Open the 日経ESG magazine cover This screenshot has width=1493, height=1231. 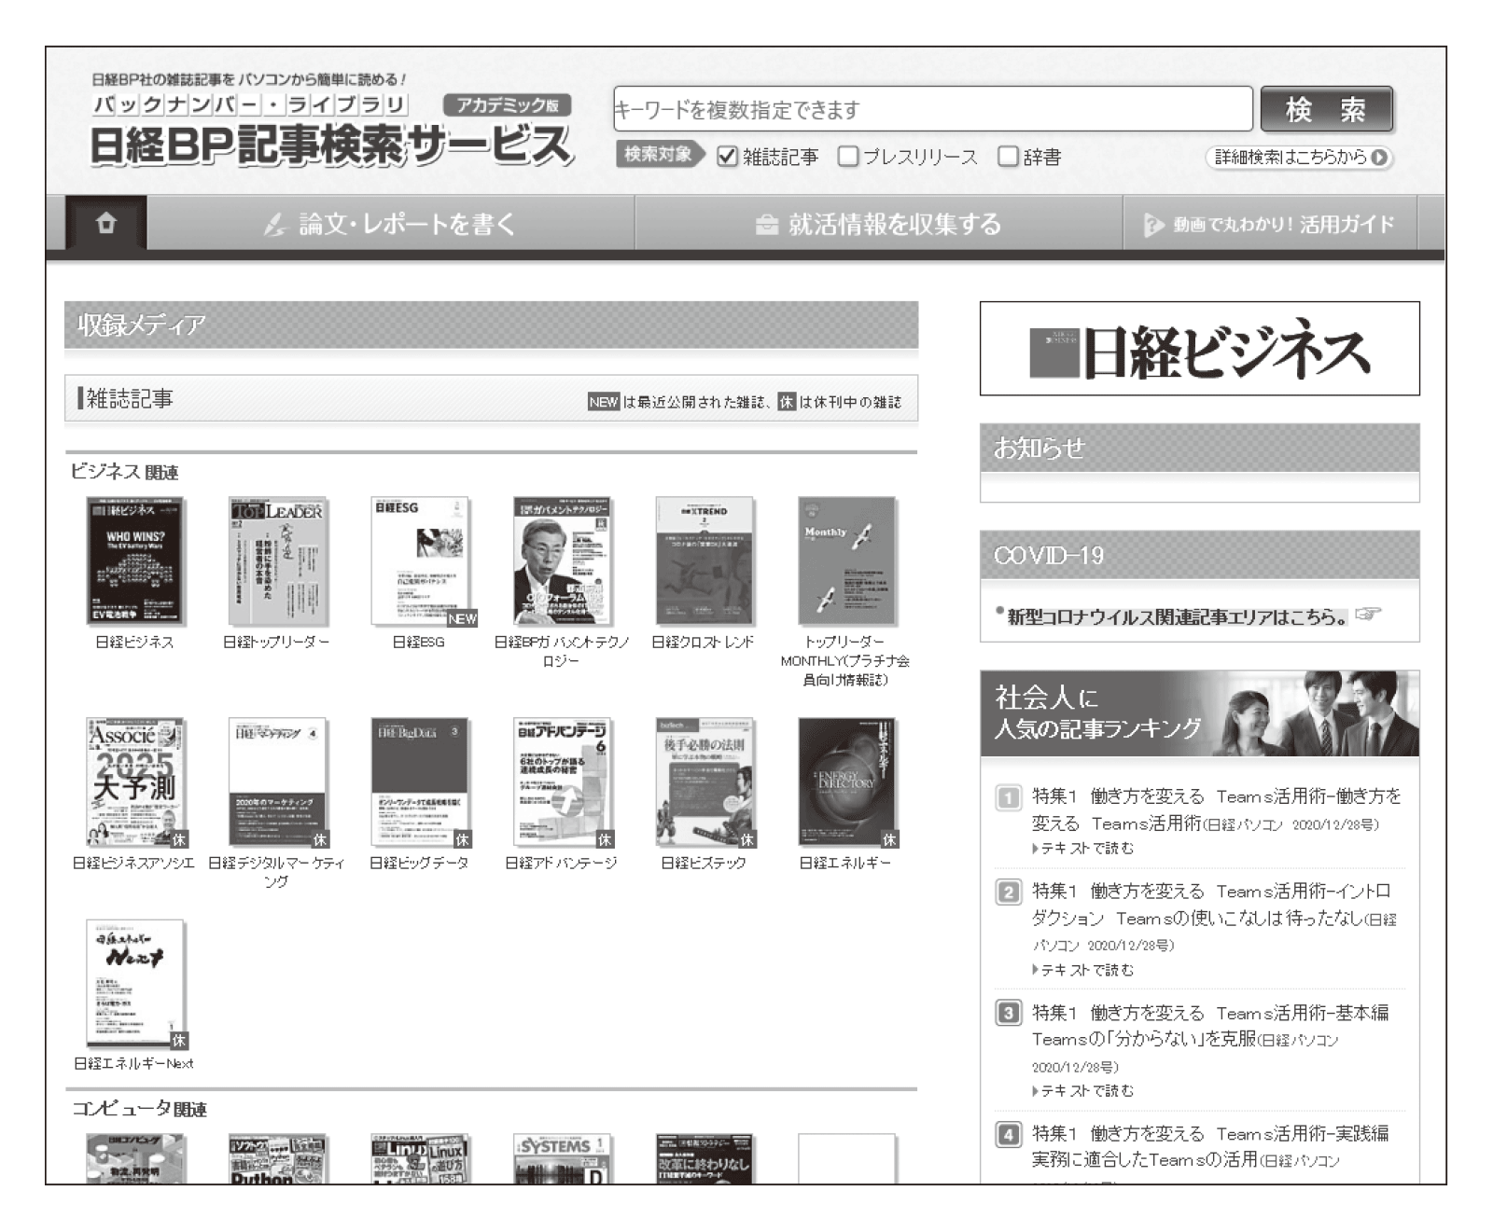click(421, 560)
